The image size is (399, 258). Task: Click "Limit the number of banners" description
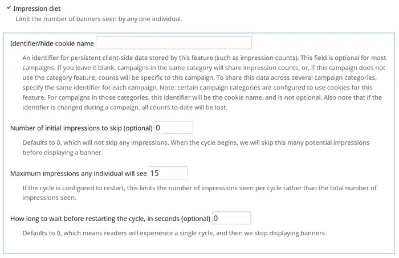click(99, 19)
